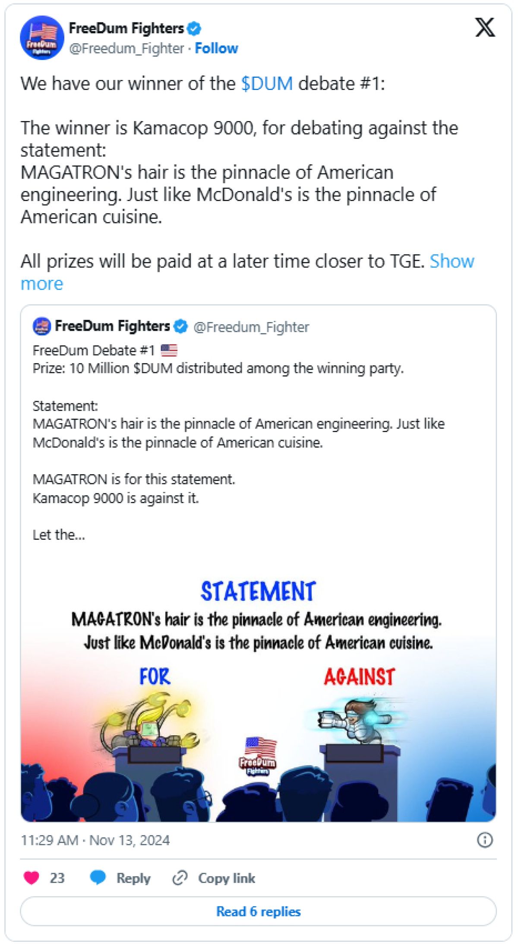Open Read 6 replies button
This screenshot has width=518, height=944.
(258, 911)
